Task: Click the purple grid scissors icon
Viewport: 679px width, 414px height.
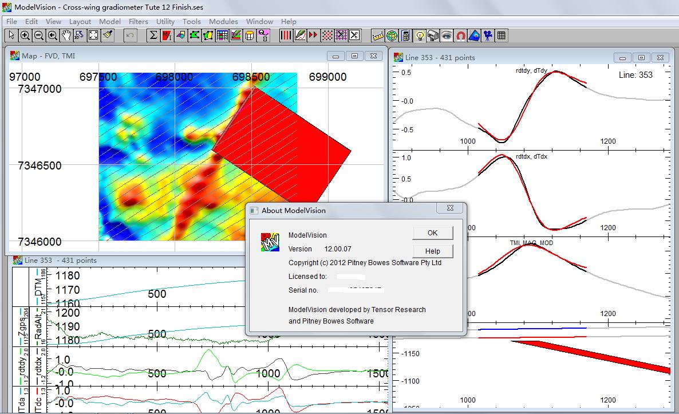Action: tap(341, 36)
